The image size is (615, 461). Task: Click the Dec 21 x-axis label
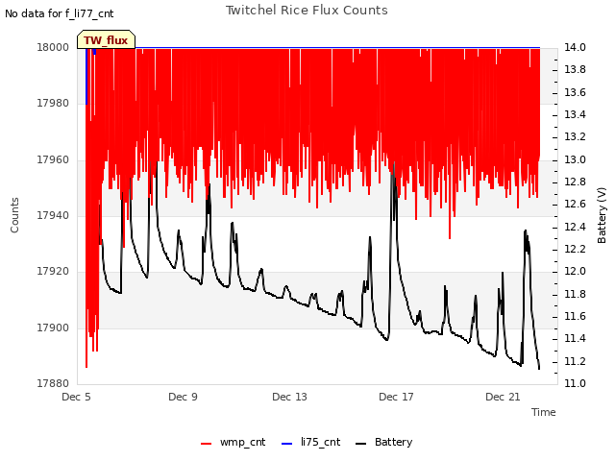[503, 397]
